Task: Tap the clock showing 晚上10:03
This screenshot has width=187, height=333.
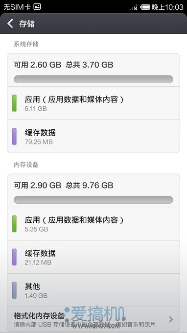Action: click(x=167, y=7)
